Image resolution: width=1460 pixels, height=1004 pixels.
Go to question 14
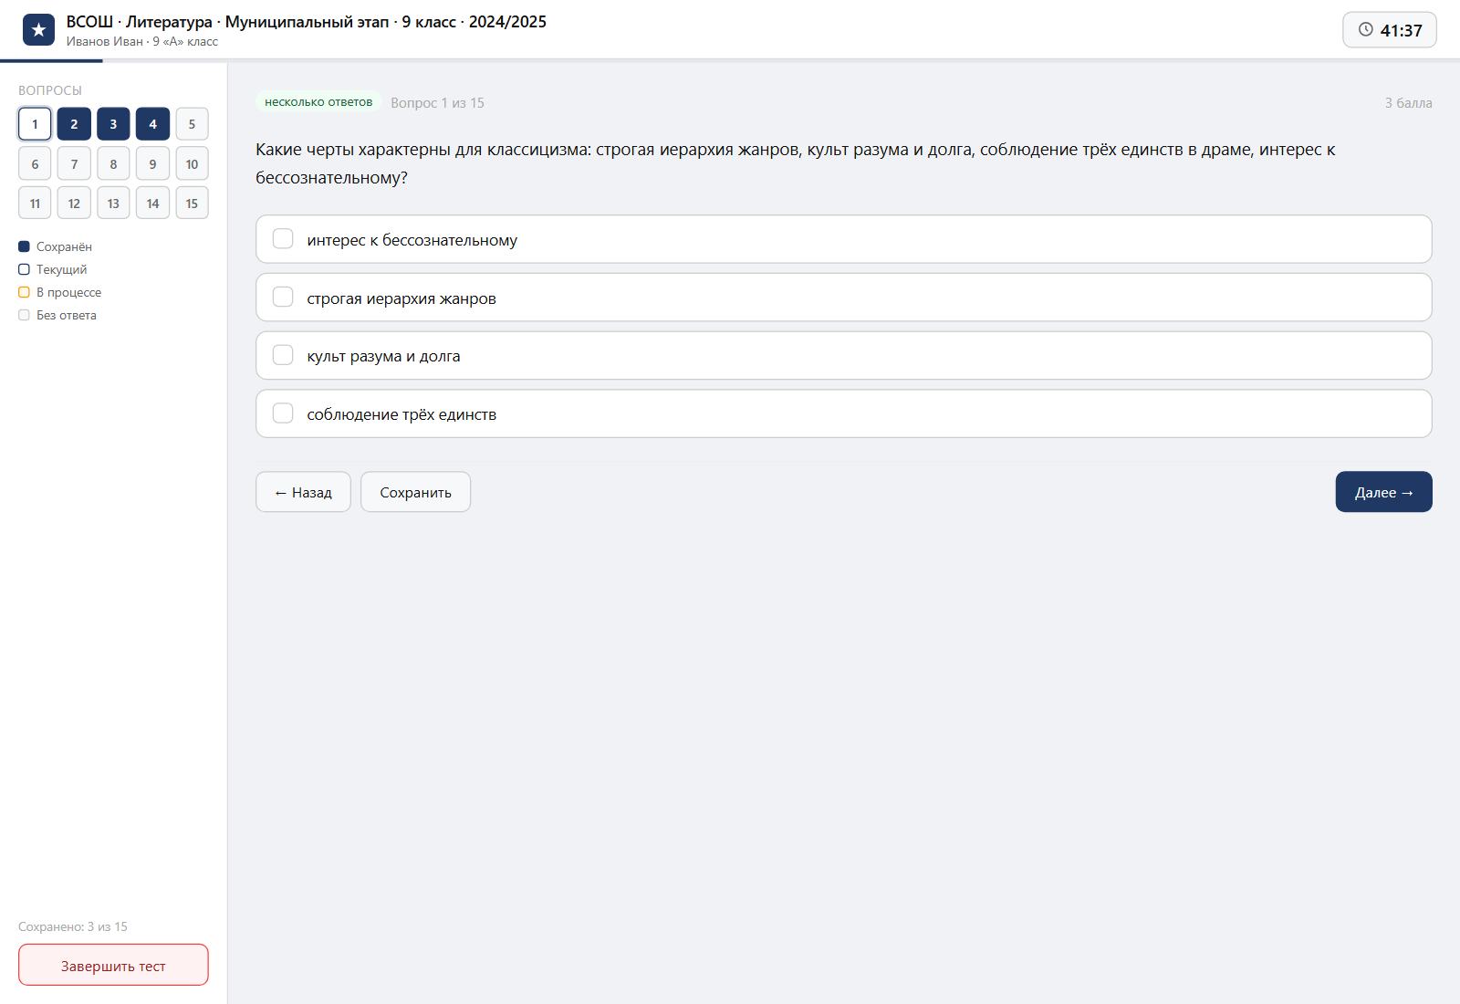(x=152, y=203)
